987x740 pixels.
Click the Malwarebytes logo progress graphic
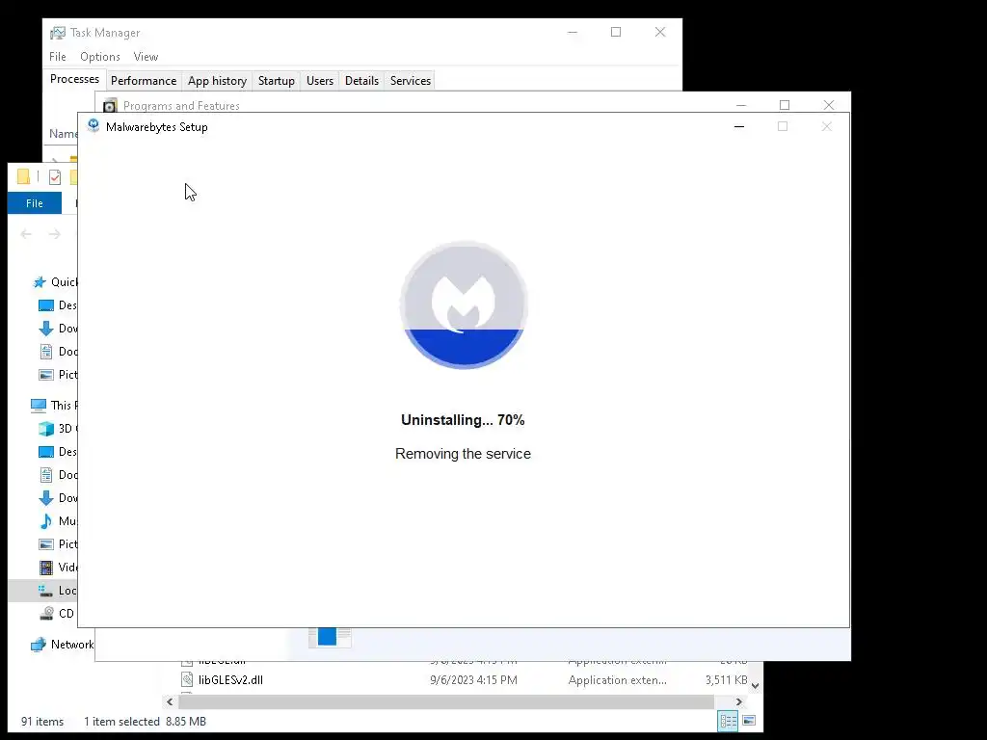[464, 304]
